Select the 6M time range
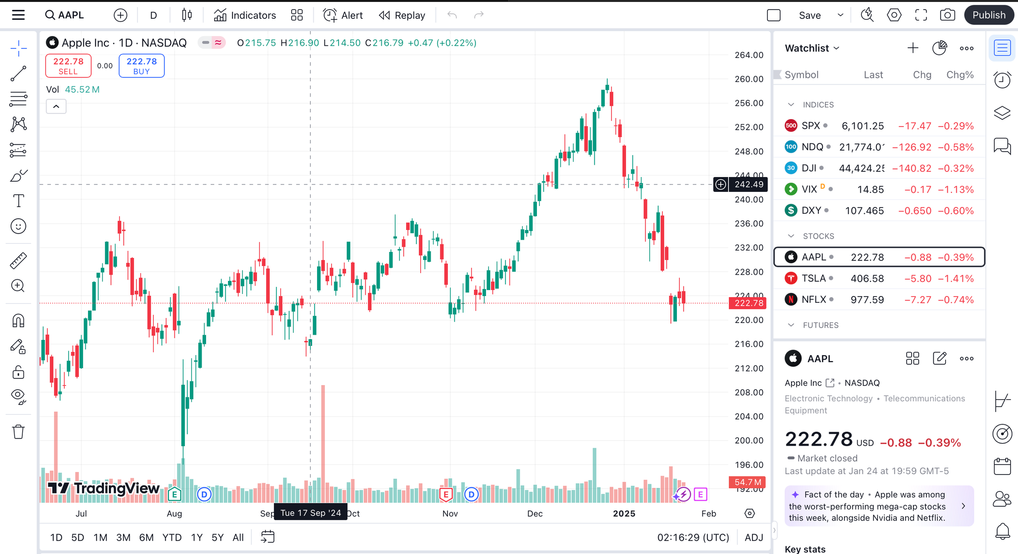Screen dimensions: 1018x554 (146, 538)
